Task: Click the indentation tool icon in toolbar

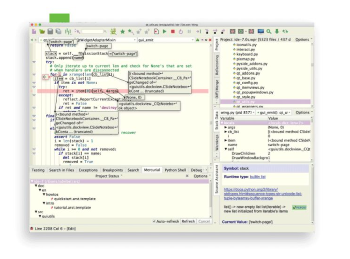Action: [x=67, y=32]
